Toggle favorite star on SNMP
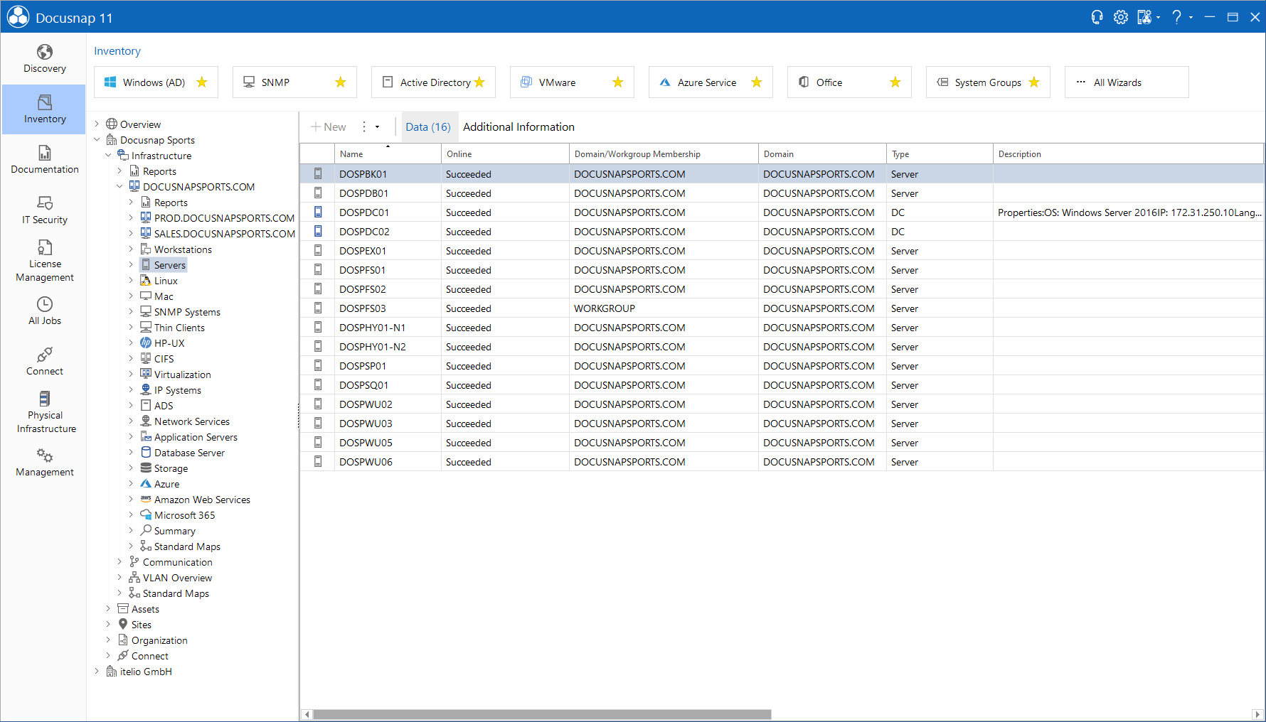The height and width of the screenshot is (722, 1266). 341,82
